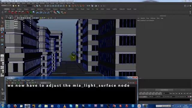Click the 1:1 real size button in Render View

(x=30, y=83)
